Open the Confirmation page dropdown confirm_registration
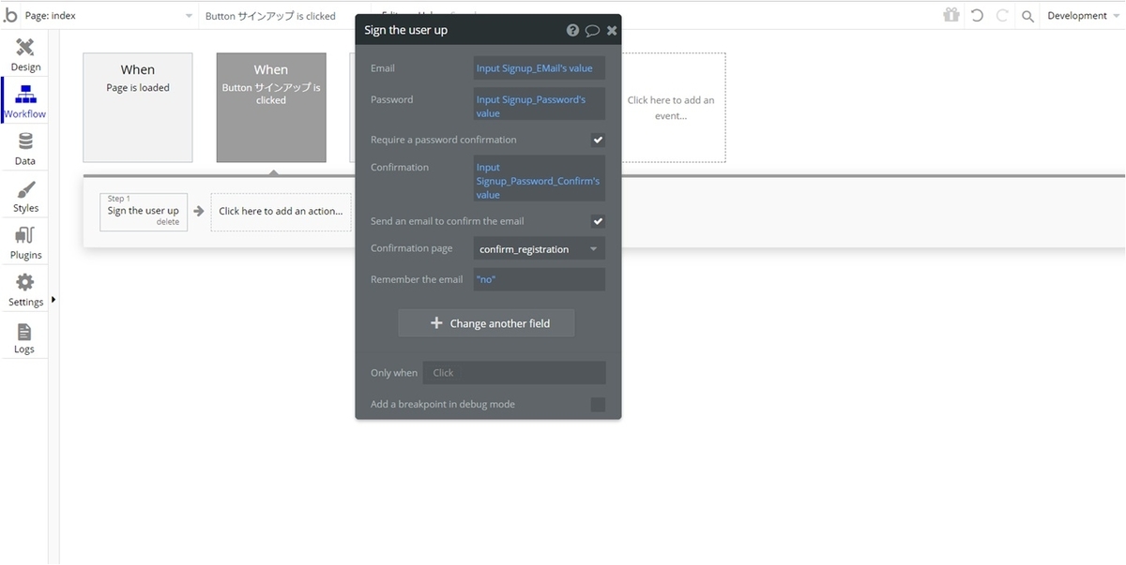 click(540, 249)
